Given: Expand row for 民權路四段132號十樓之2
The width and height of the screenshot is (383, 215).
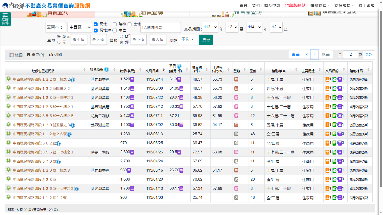Looking at the screenshot, I should pos(8,79).
